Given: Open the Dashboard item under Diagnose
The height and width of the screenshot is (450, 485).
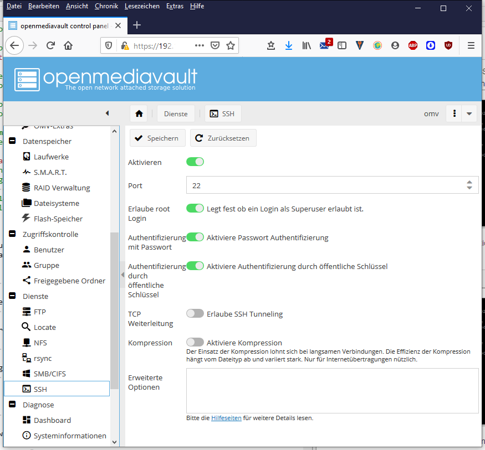Looking at the screenshot, I should 52,420.
